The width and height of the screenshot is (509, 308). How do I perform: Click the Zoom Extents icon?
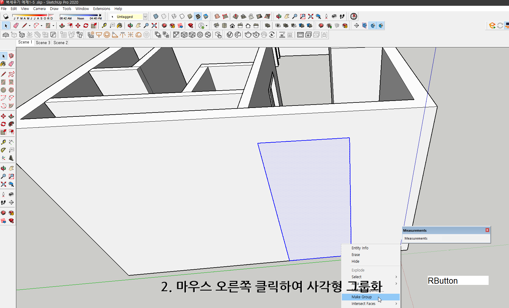pyautogui.click(x=154, y=26)
